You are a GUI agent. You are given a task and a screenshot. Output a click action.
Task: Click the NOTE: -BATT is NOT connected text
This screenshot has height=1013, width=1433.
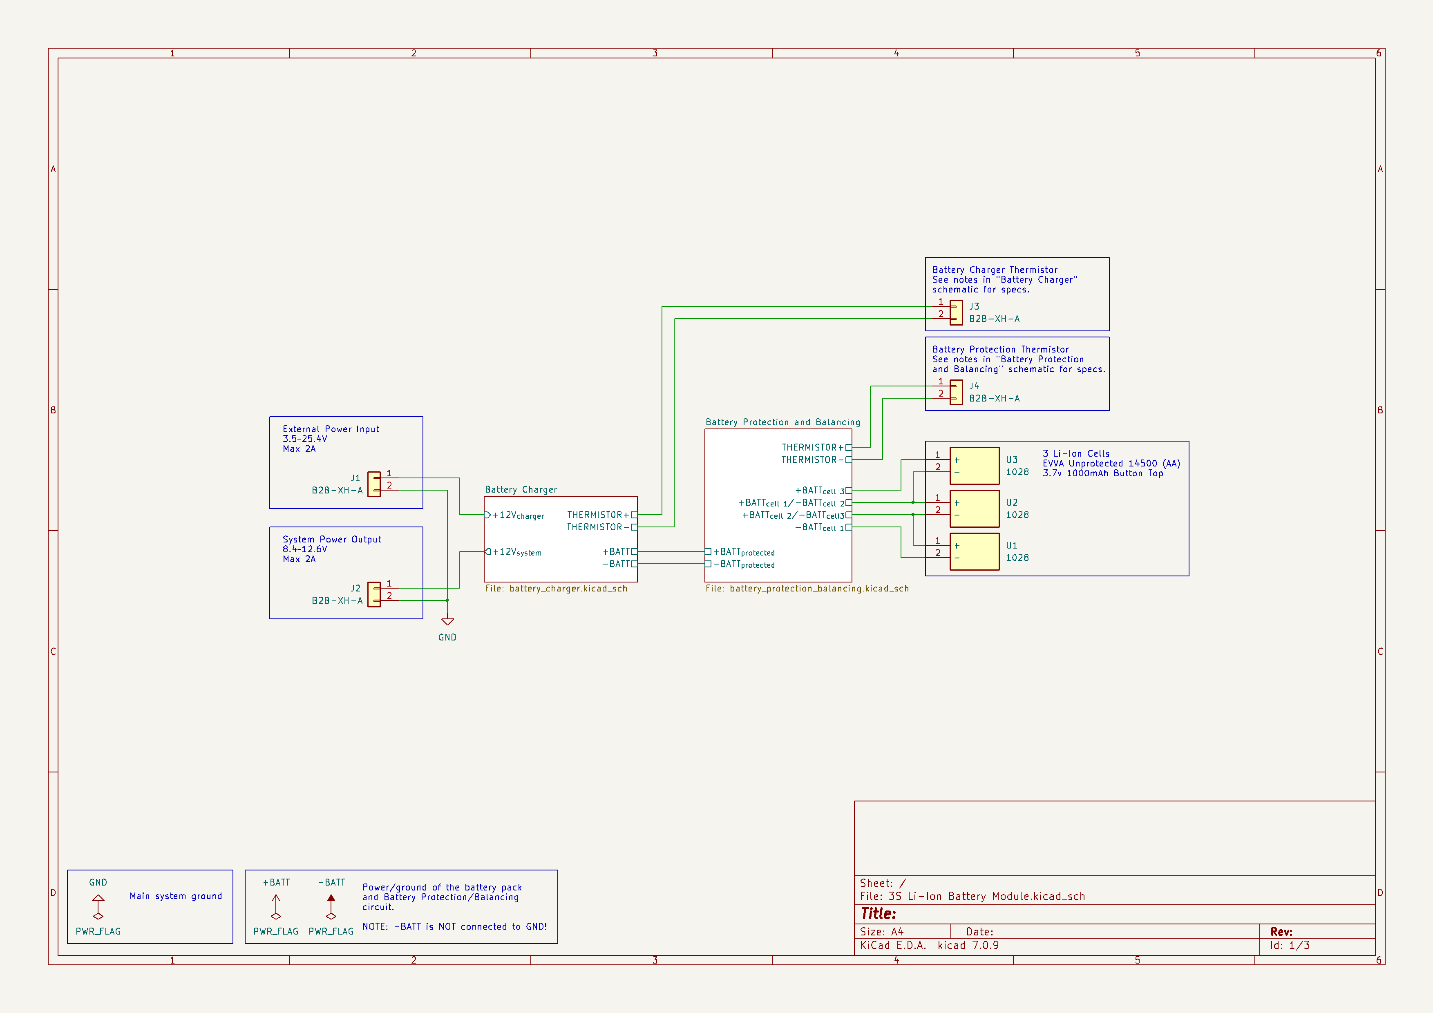(x=454, y=926)
